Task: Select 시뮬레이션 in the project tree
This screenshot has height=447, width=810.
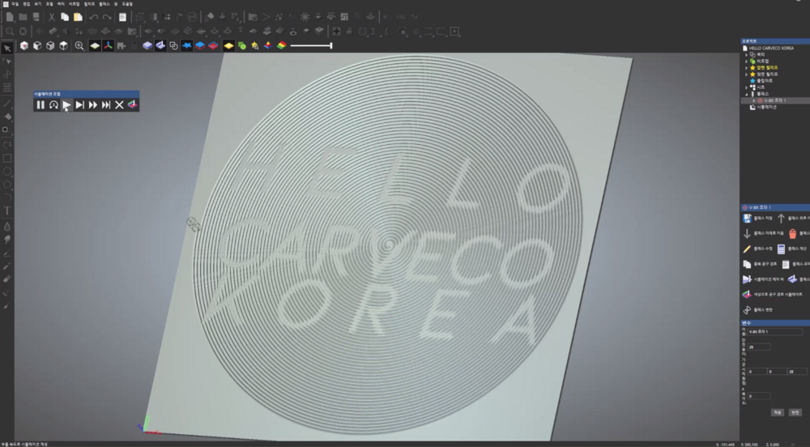Action: (766, 108)
